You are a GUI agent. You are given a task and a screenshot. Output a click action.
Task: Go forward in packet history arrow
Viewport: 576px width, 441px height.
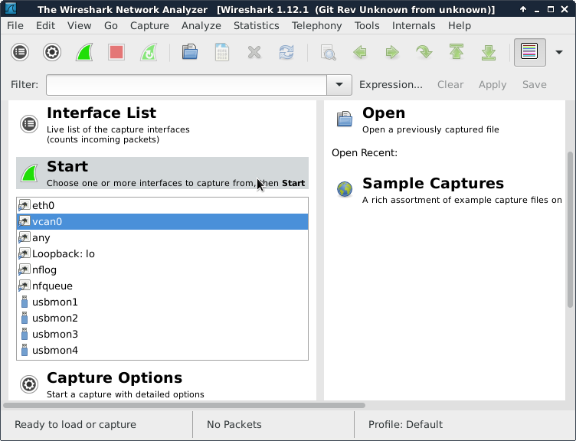392,52
